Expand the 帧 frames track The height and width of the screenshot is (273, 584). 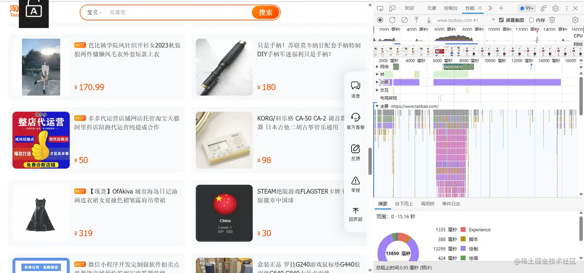pyautogui.click(x=377, y=74)
